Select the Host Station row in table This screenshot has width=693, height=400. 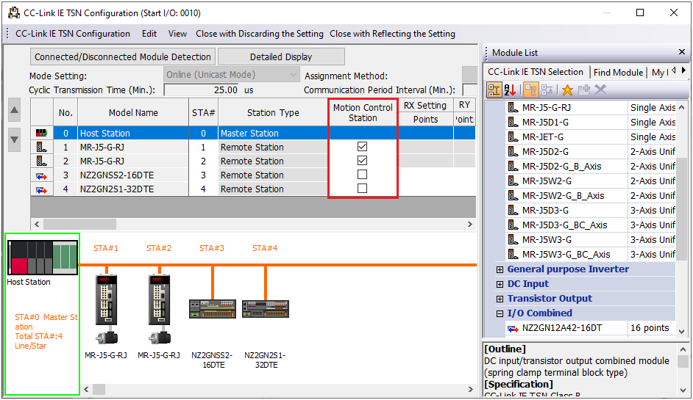[x=253, y=133]
